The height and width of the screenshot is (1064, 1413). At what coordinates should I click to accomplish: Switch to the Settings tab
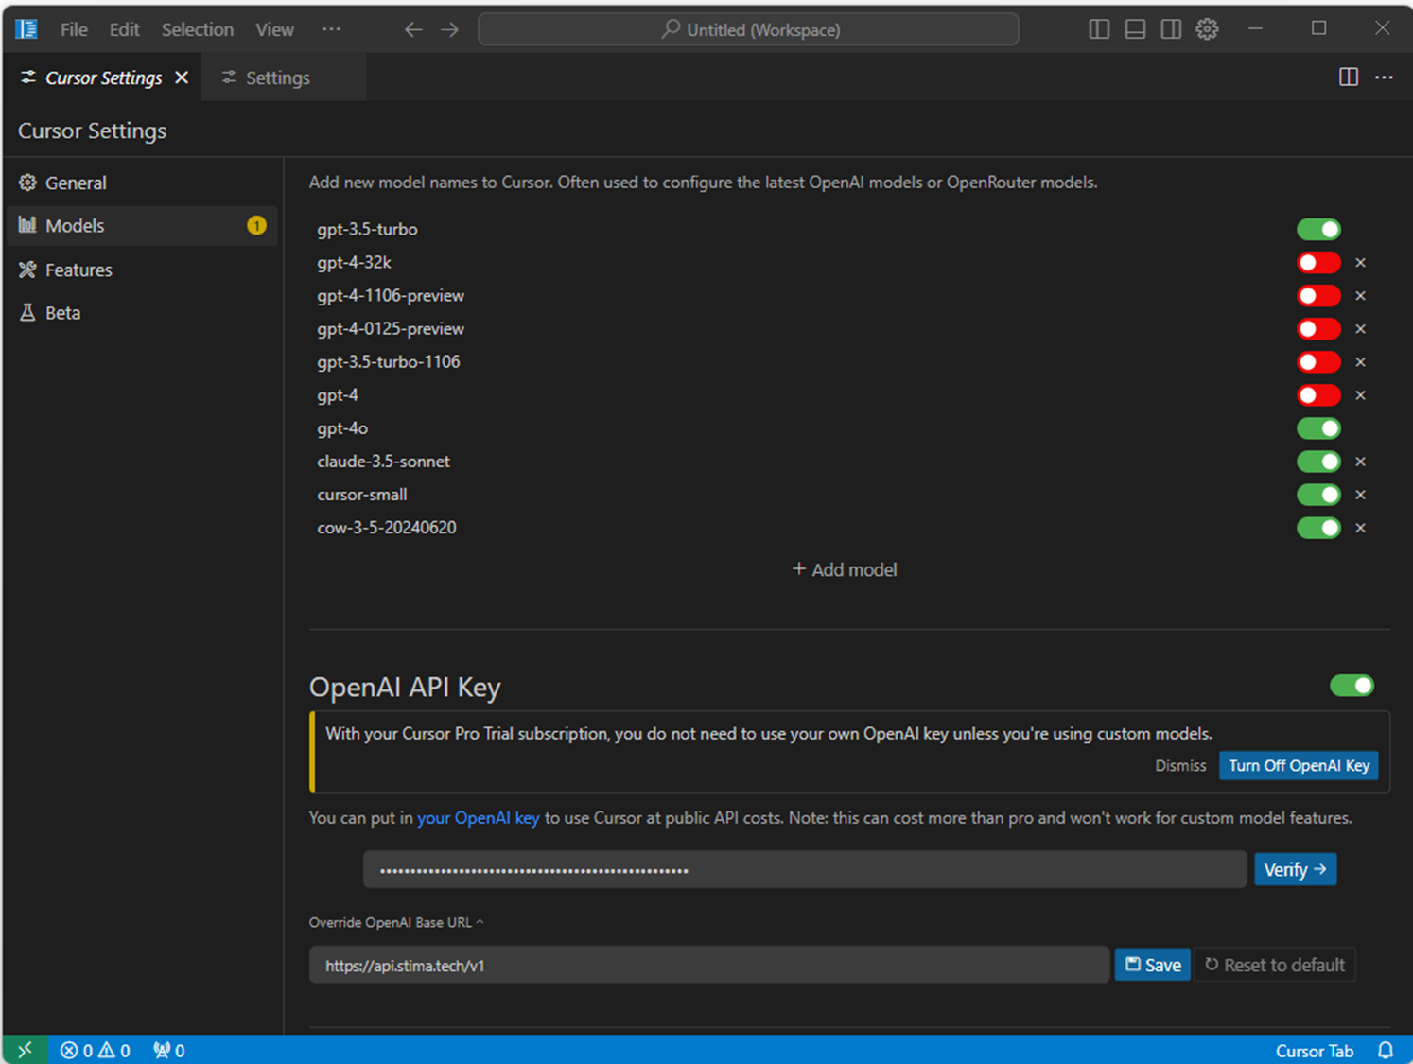(x=276, y=78)
